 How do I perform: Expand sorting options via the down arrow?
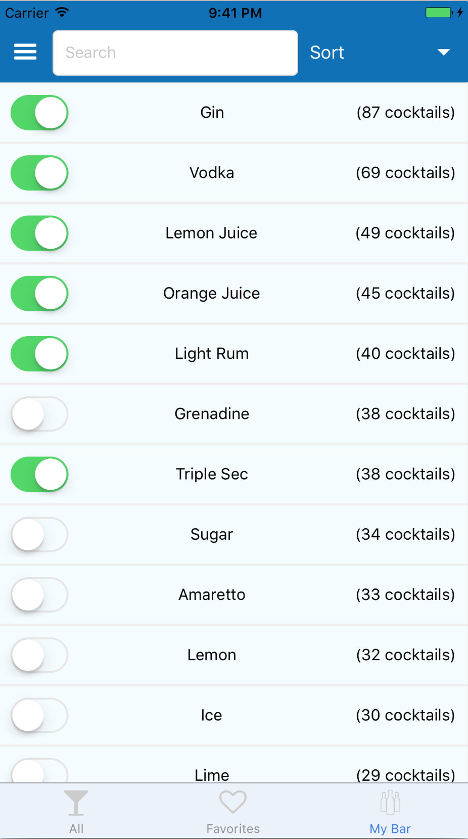pos(443,52)
